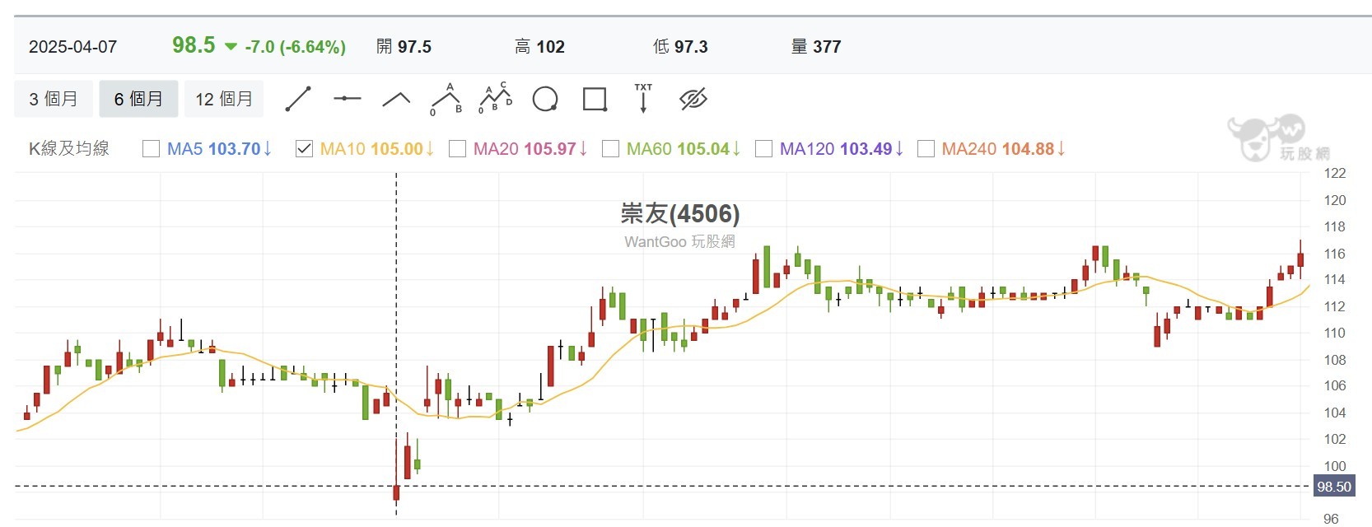This screenshot has height=527, width=1372.
Task: Click the MA240 104.88 label
Action: point(1004,149)
